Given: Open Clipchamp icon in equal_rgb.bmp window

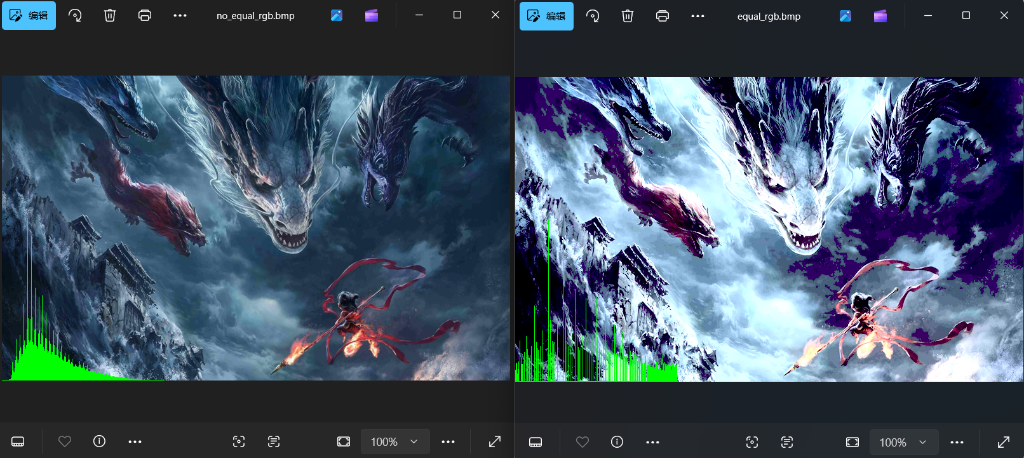Looking at the screenshot, I should click(880, 16).
